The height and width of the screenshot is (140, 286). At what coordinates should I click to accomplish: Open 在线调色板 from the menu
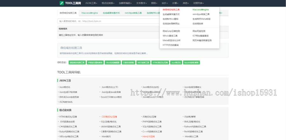pyautogui.click(x=198, y=24)
